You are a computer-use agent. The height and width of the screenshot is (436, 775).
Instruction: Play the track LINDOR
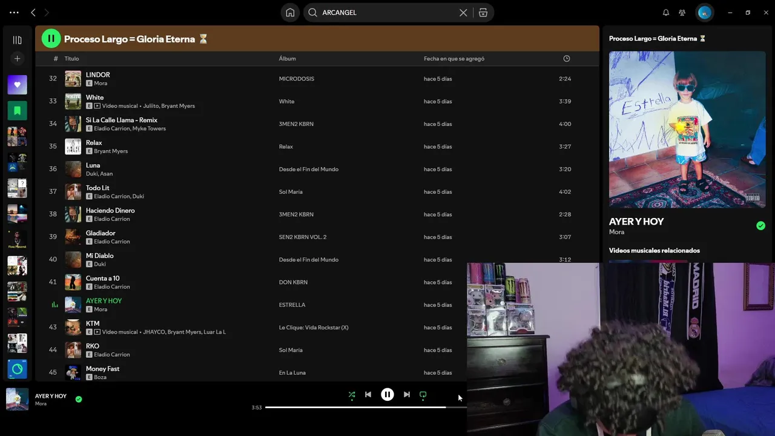97,74
